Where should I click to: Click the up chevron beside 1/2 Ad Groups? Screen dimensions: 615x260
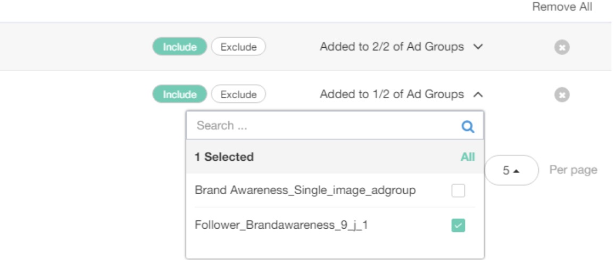pos(478,94)
